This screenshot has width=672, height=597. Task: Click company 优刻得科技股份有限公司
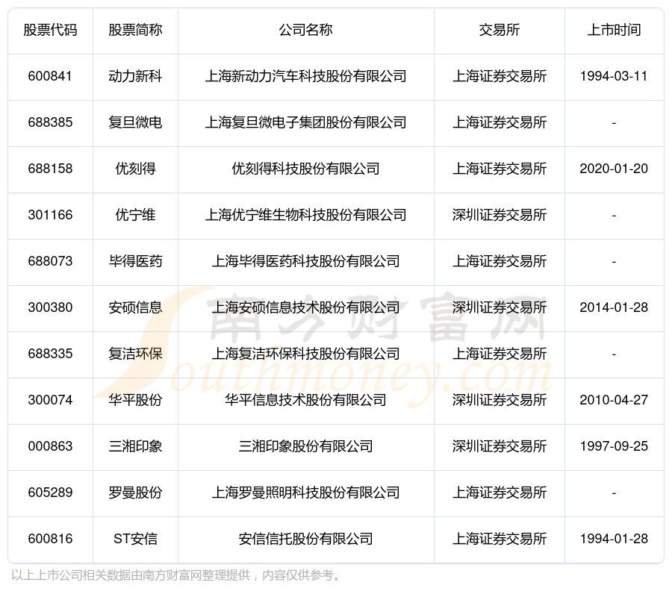305,169
